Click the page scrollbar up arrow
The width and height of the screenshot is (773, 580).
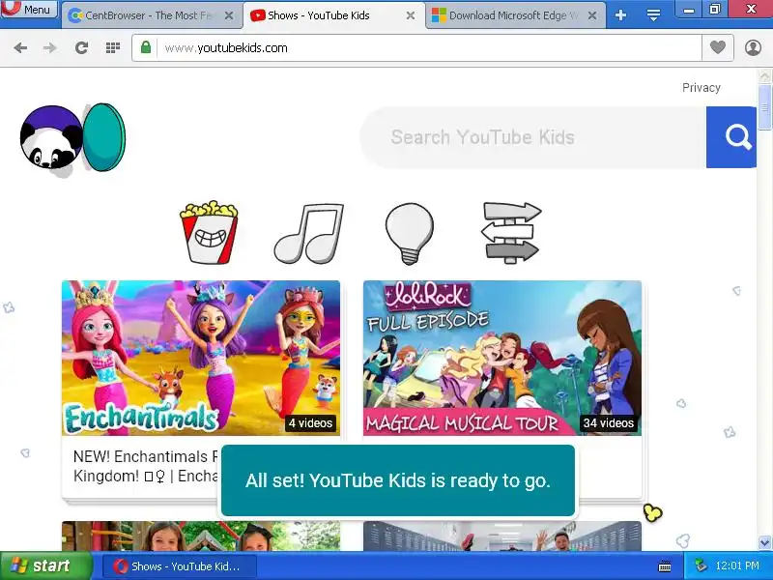point(764,75)
